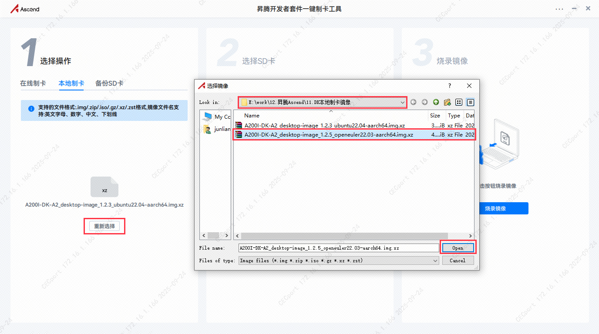Select A200I-DK-A2 ubuntu22.04 file name in list
Image resolution: width=599 pixels, height=334 pixels.
(324, 126)
